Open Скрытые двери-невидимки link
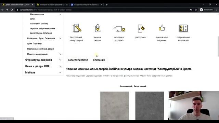Viewport: 219px width, 123px height. [42, 28]
